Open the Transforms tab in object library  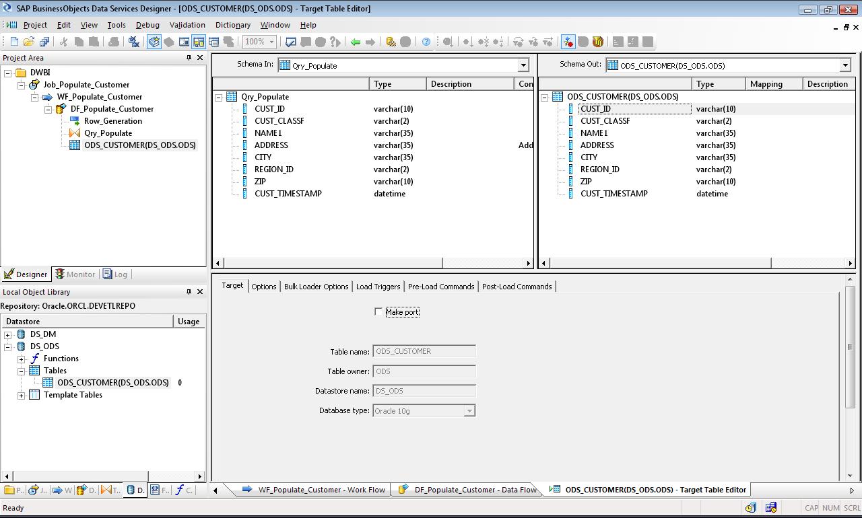point(111,490)
